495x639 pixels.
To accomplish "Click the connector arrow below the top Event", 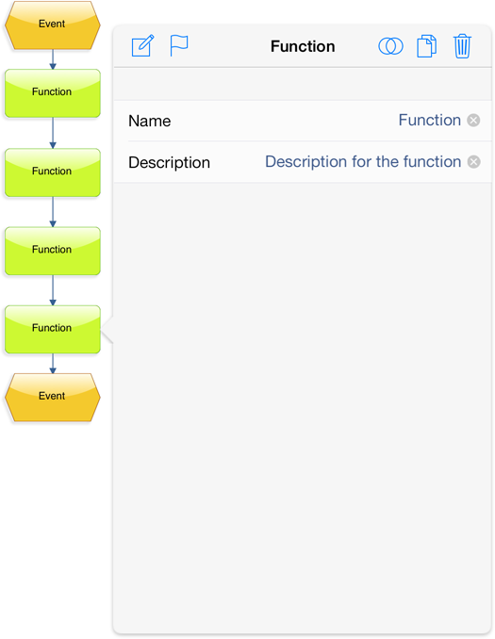I will (53, 59).
